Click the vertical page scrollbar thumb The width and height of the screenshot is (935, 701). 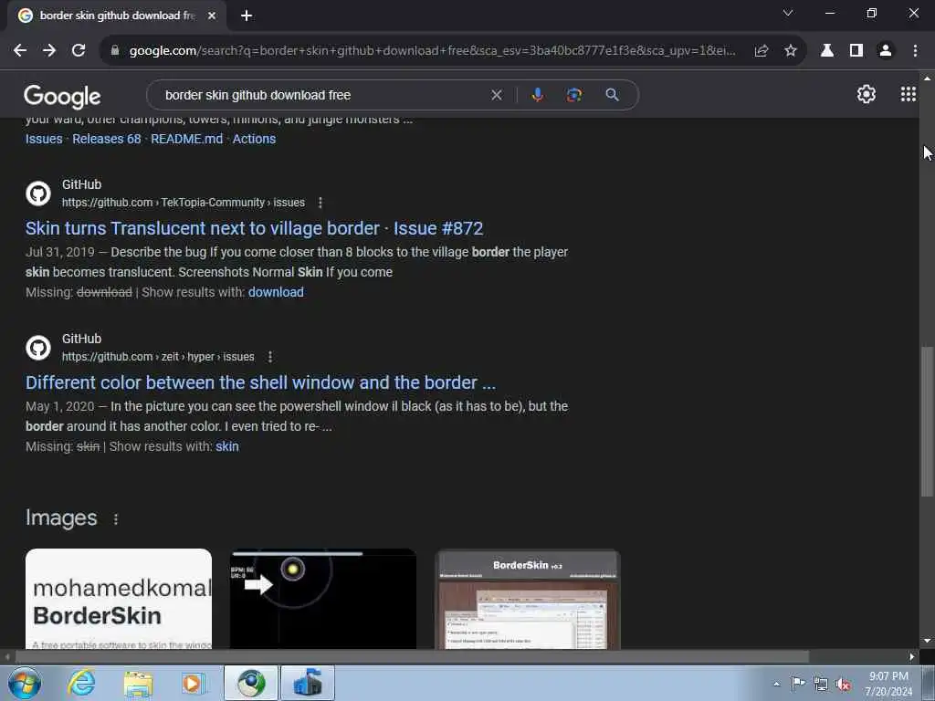(x=927, y=421)
